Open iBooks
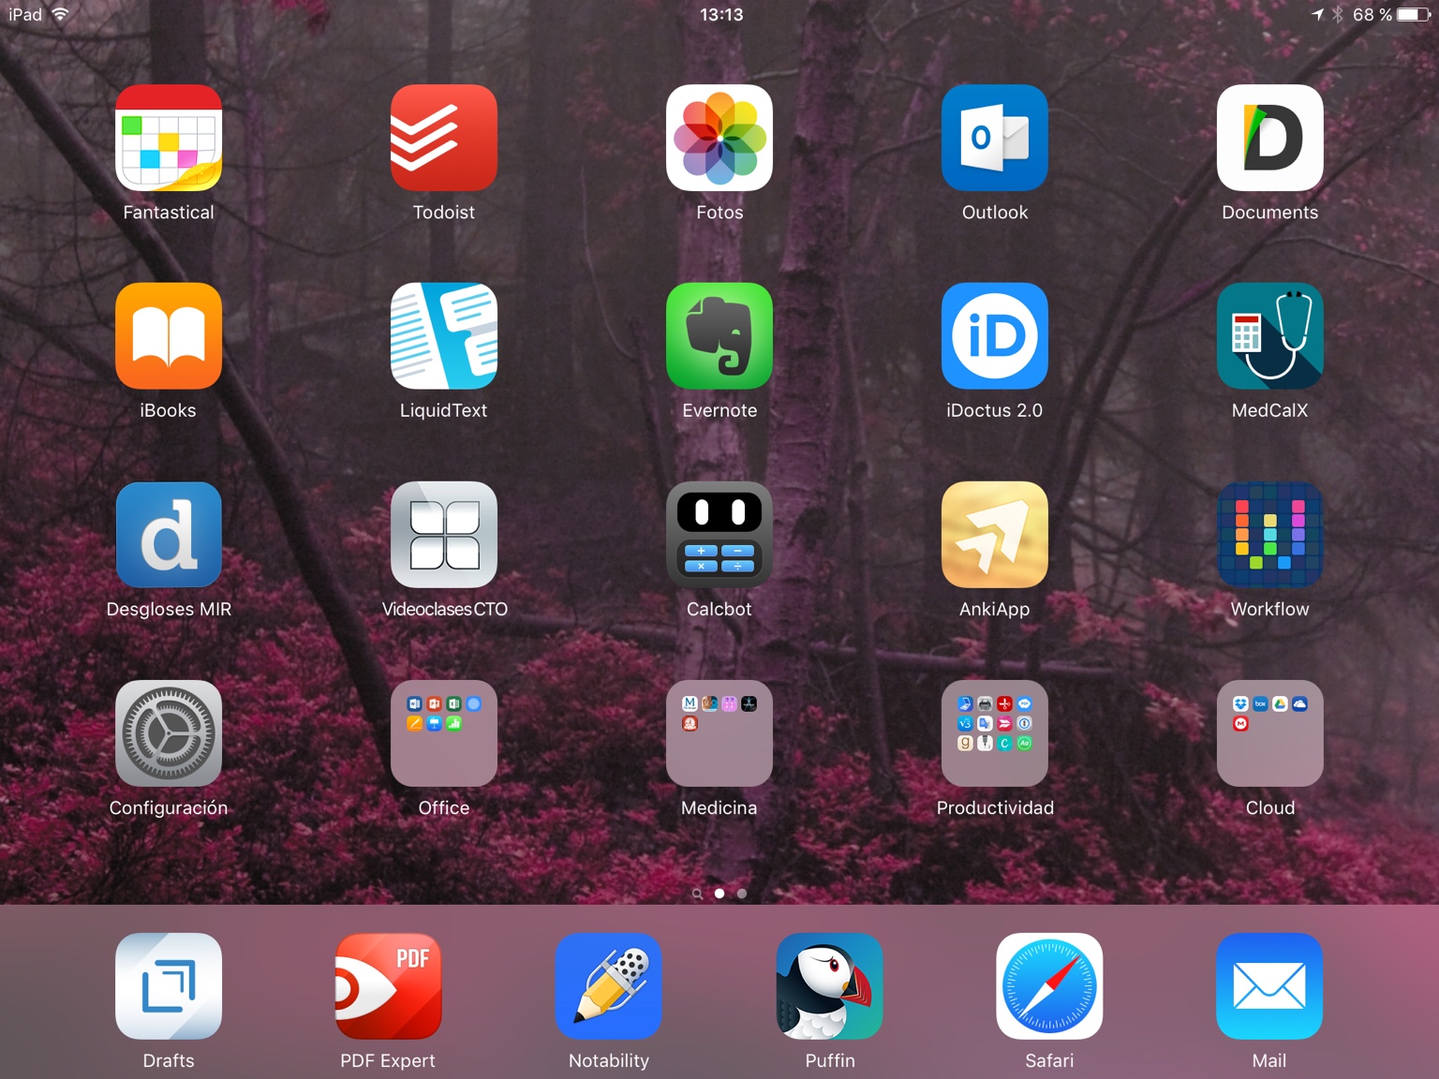1439x1079 pixels. (x=169, y=336)
